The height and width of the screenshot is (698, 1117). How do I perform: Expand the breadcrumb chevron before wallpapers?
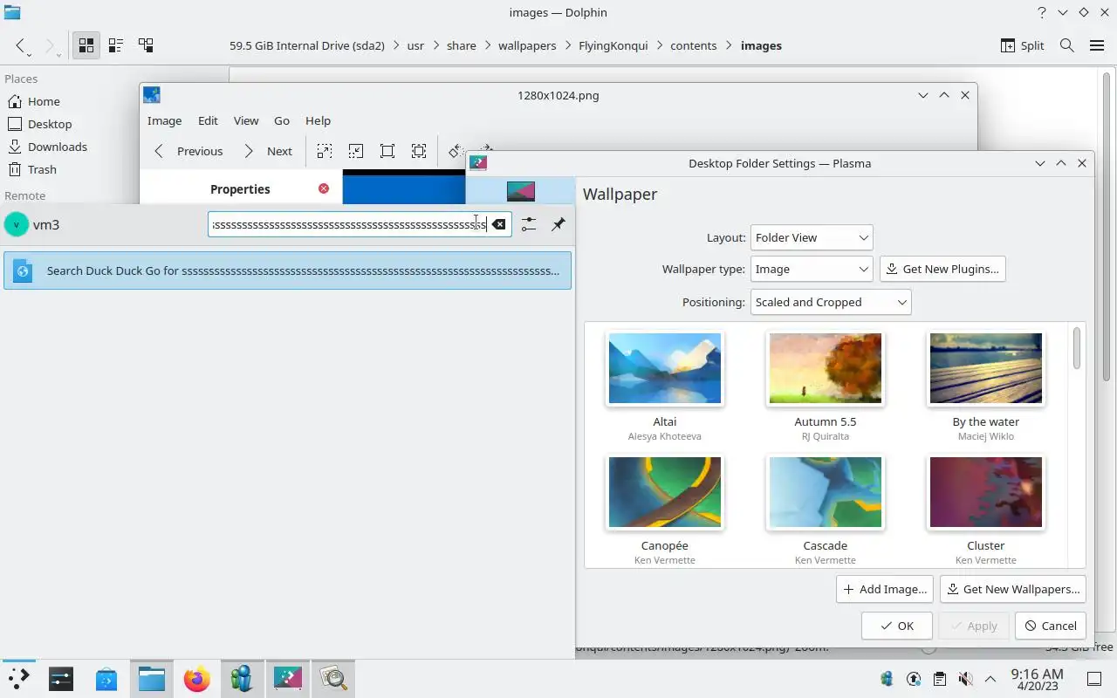487,45
